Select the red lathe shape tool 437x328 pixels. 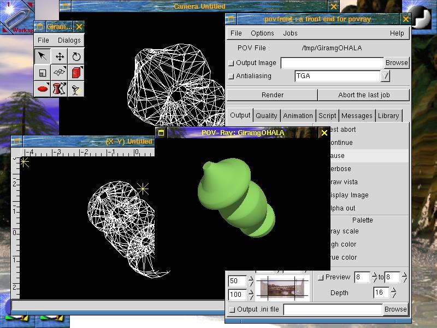pos(60,89)
